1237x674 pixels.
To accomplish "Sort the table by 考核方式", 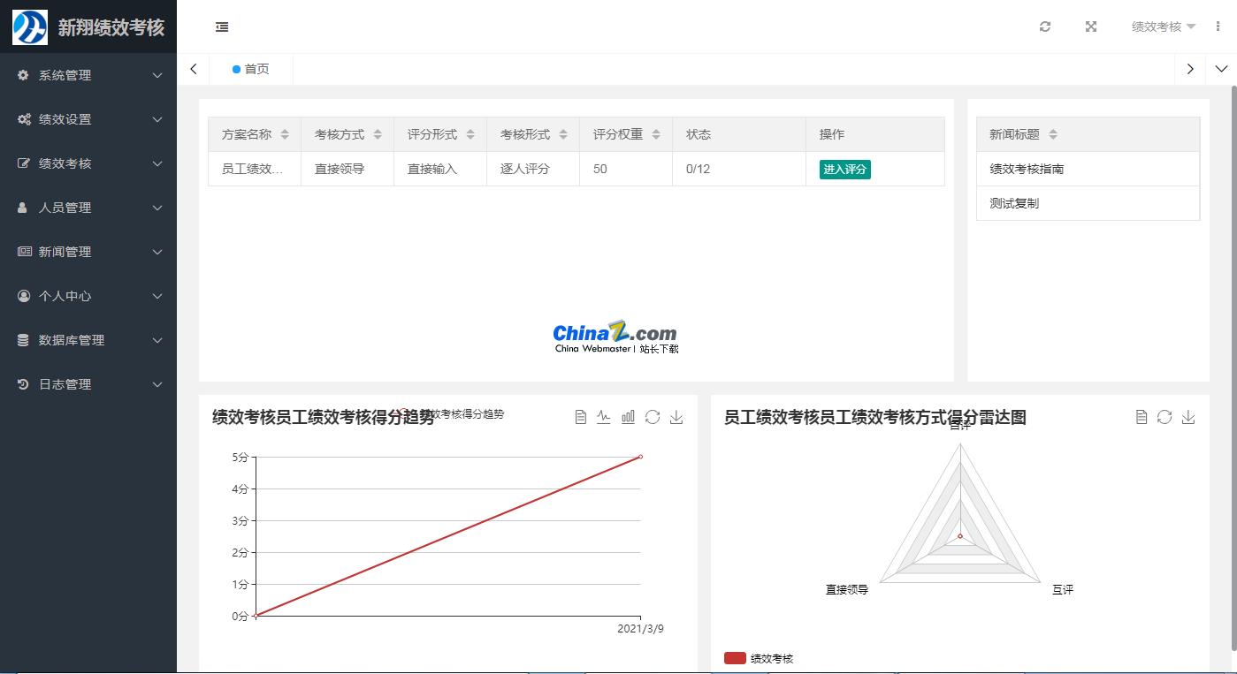I will [x=378, y=134].
